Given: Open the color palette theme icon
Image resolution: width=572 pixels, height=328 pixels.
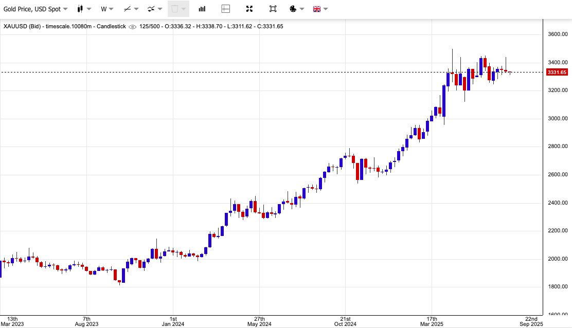Looking at the screenshot, I should (293, 9).
